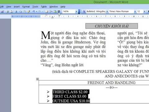
Task: Click the CHUYỆN KHÔI HÀI title box
Action: point(112,26)
